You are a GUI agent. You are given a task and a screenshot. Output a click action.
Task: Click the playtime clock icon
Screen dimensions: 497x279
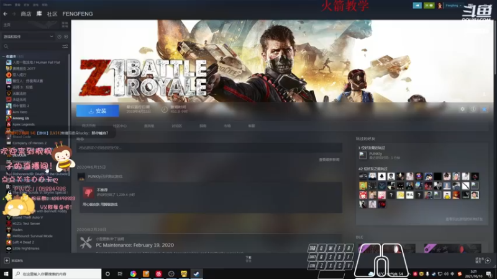(x=164, y=110)
